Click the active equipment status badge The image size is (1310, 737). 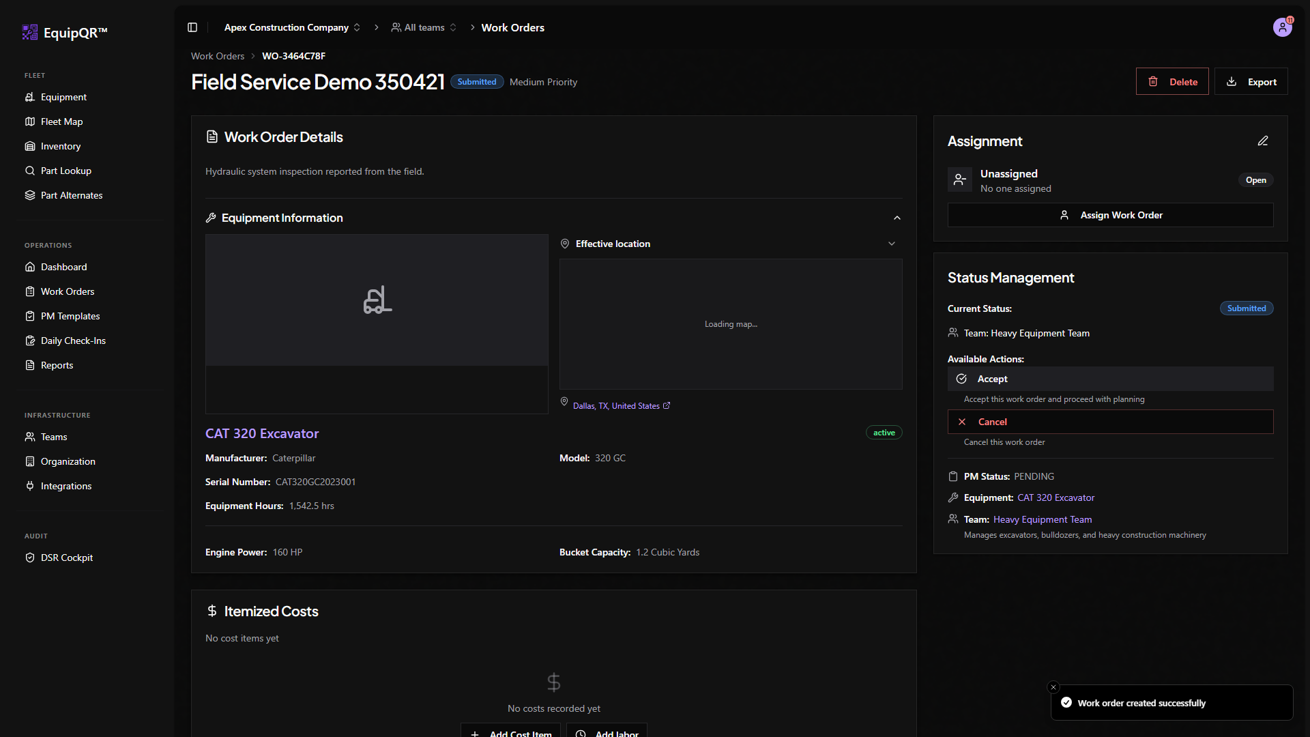(x=884, y=433)
